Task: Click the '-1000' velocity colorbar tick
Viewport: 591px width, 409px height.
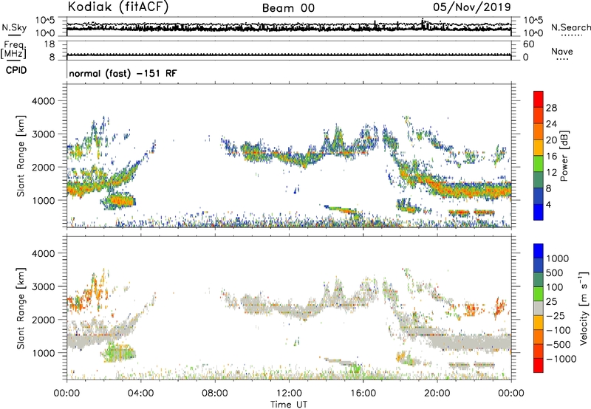Action: coord(561,359)
